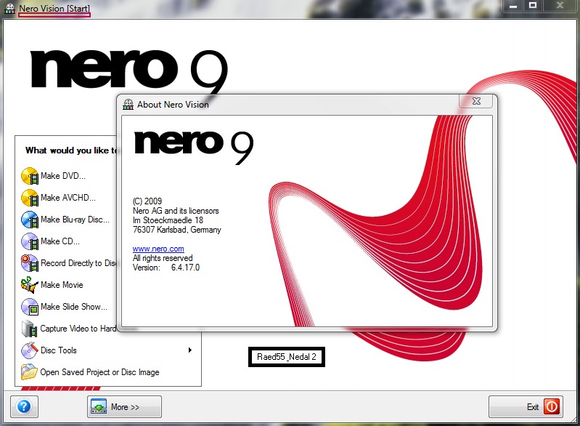
Task: Click the What would you like heading
Action: [71, 150]
